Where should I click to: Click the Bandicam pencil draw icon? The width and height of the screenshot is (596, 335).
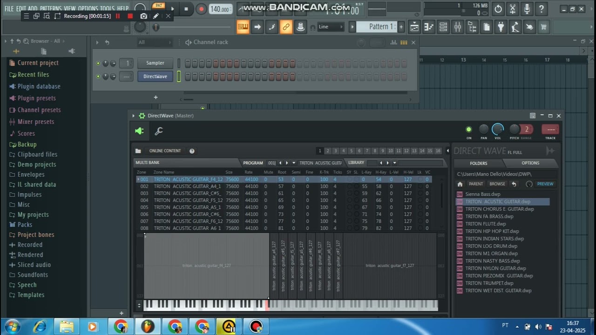pos(156,16)
